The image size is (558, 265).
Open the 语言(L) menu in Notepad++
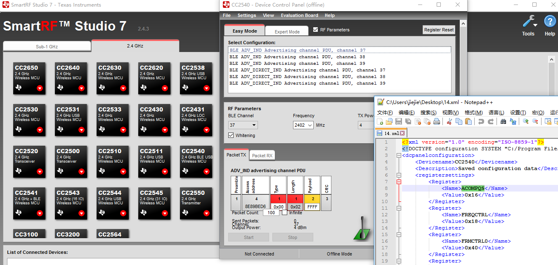[496, 112]
